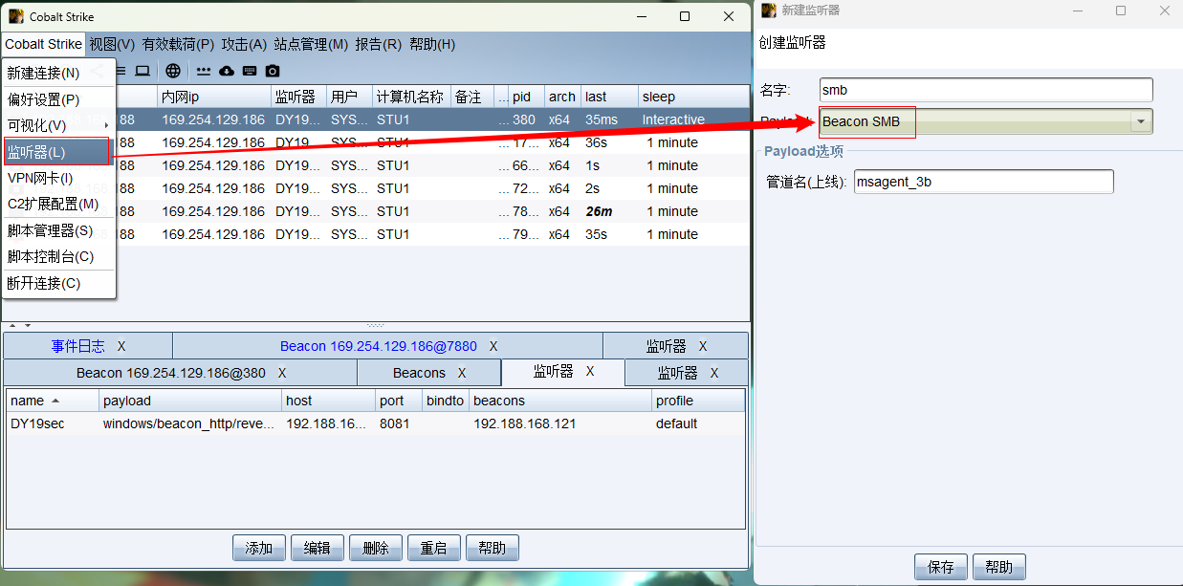
Task: Click the 删除 button
Action: (x=376, y=548)
